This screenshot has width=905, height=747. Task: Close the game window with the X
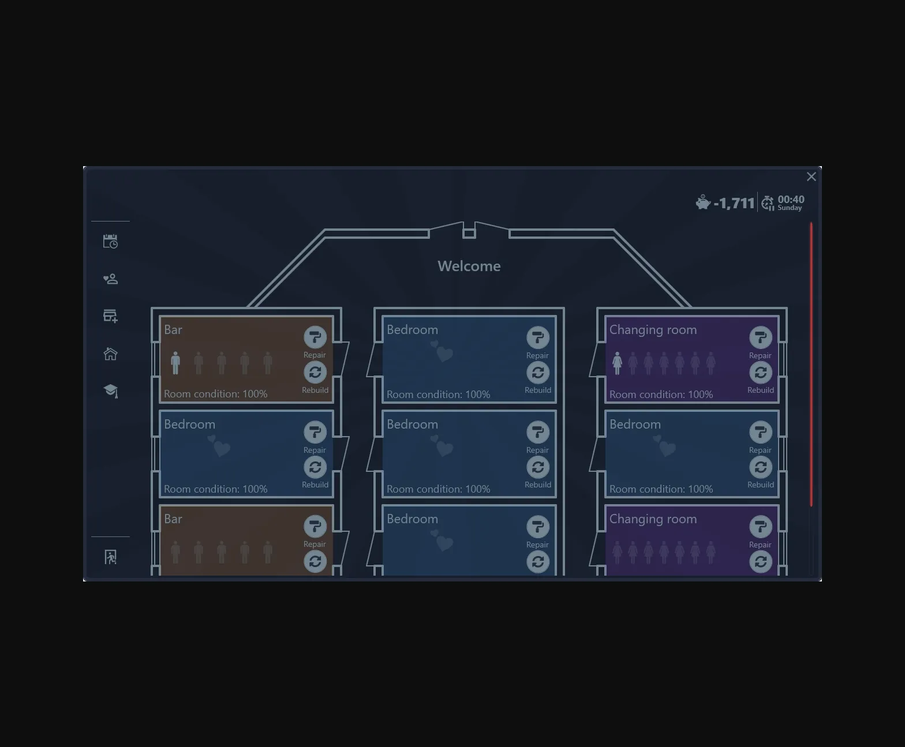(x=811, y=177)
